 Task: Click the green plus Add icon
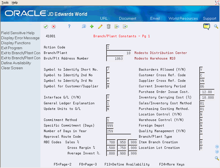click(x=92, y=26)
